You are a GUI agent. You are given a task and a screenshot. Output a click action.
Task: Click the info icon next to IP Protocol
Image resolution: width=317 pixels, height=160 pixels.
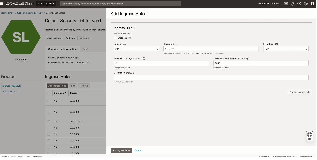click(276, 44)
